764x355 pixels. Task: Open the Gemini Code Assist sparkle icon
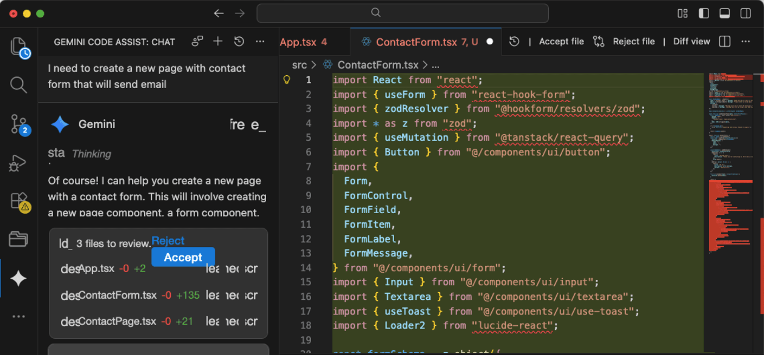[x=18, y=278]
